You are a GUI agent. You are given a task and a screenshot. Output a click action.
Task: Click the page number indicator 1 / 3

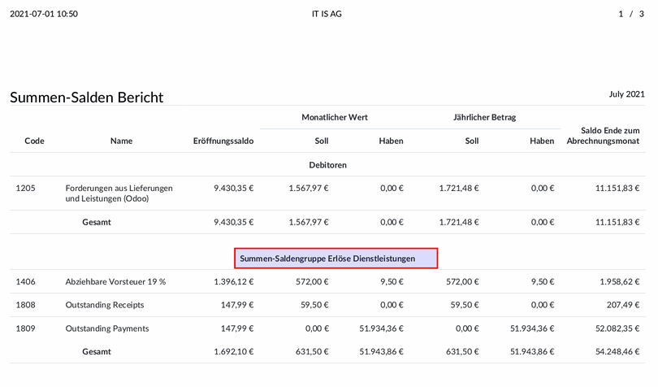tap(630, 14)
